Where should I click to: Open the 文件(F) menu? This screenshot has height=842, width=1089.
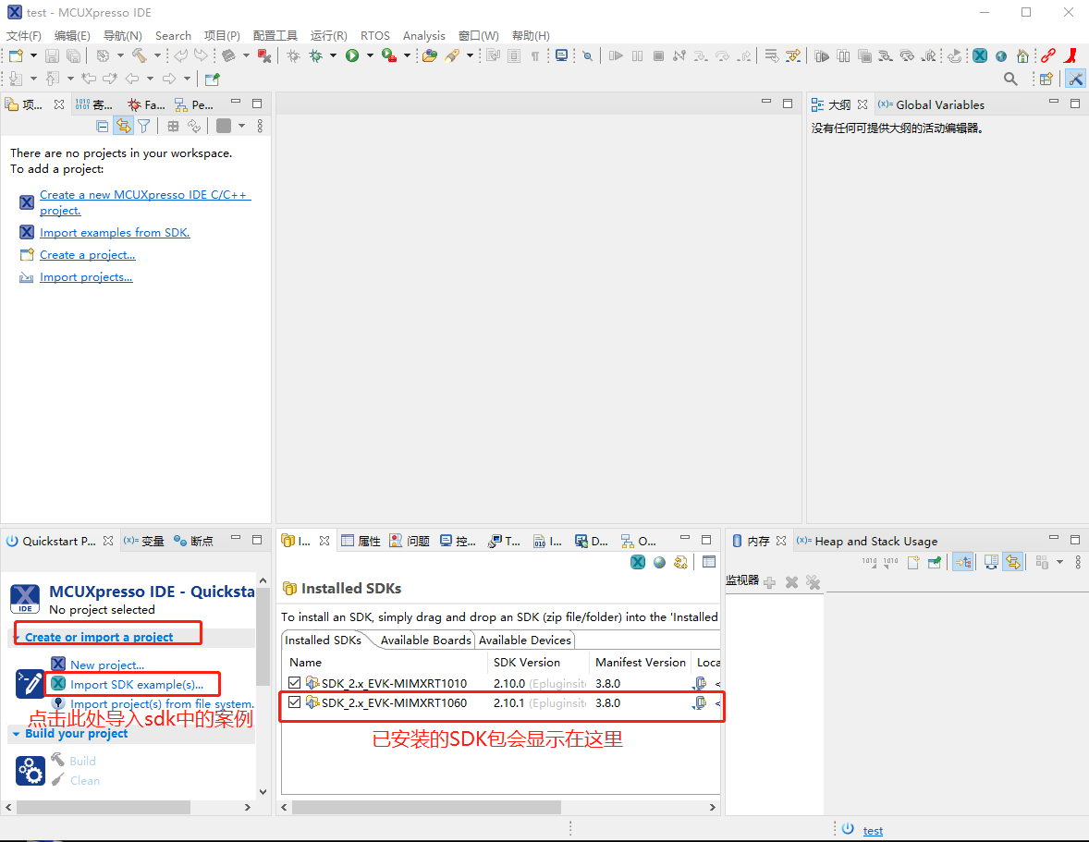click(24, 35)
